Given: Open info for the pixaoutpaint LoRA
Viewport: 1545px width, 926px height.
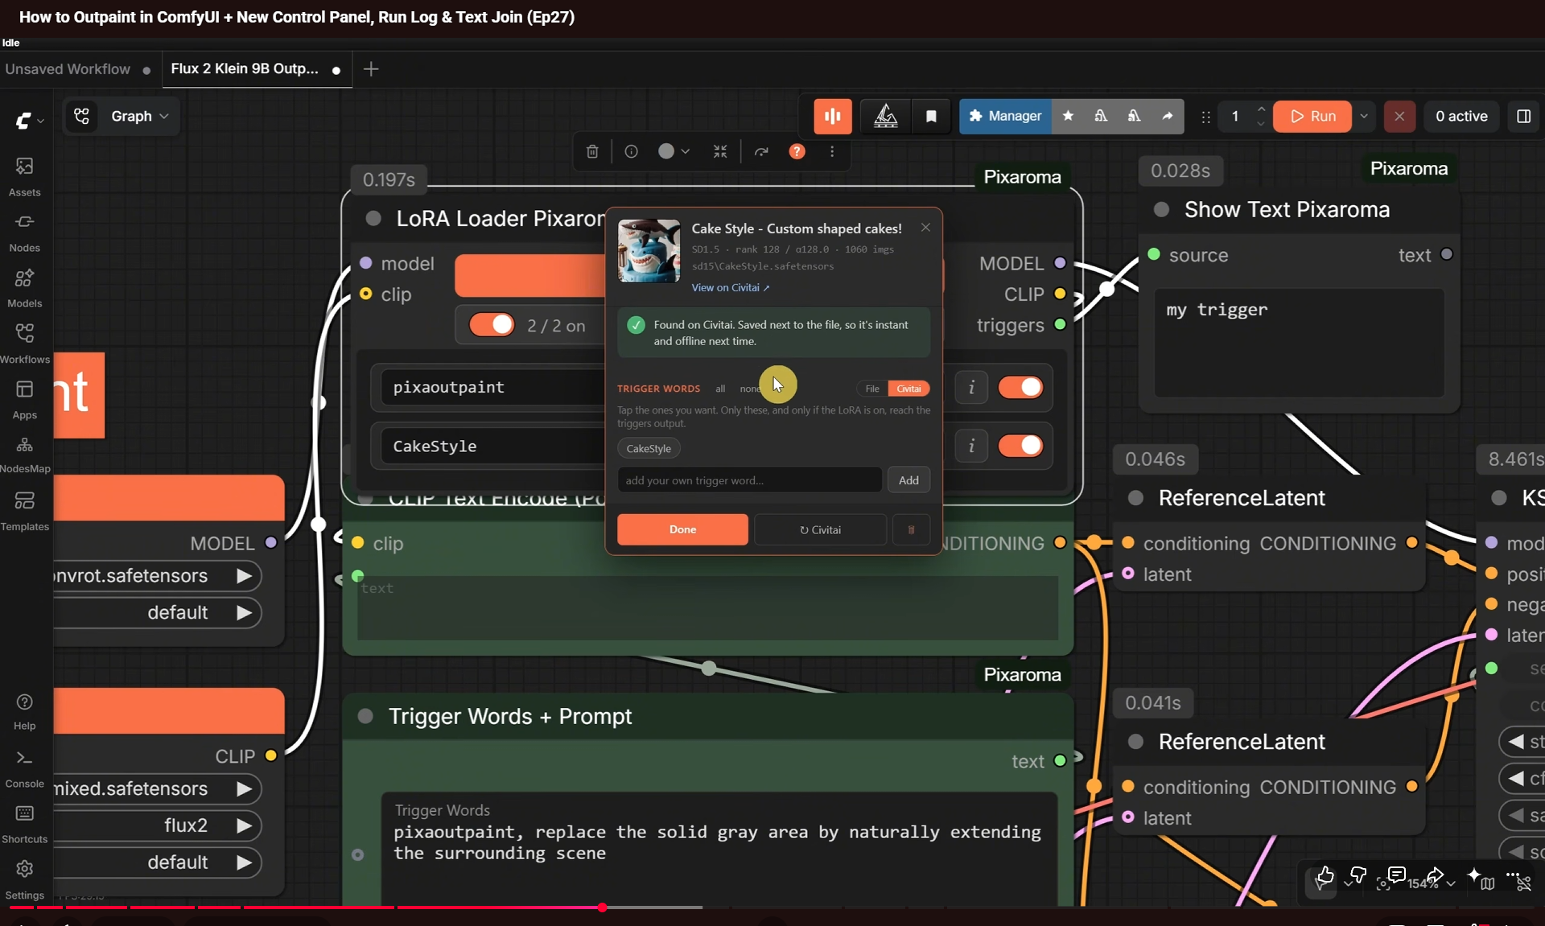Looking at the screenshot, I should pos(971,387).
